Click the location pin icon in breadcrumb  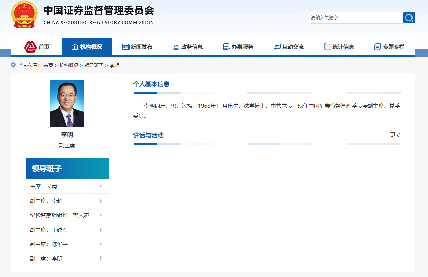[13, 65]
